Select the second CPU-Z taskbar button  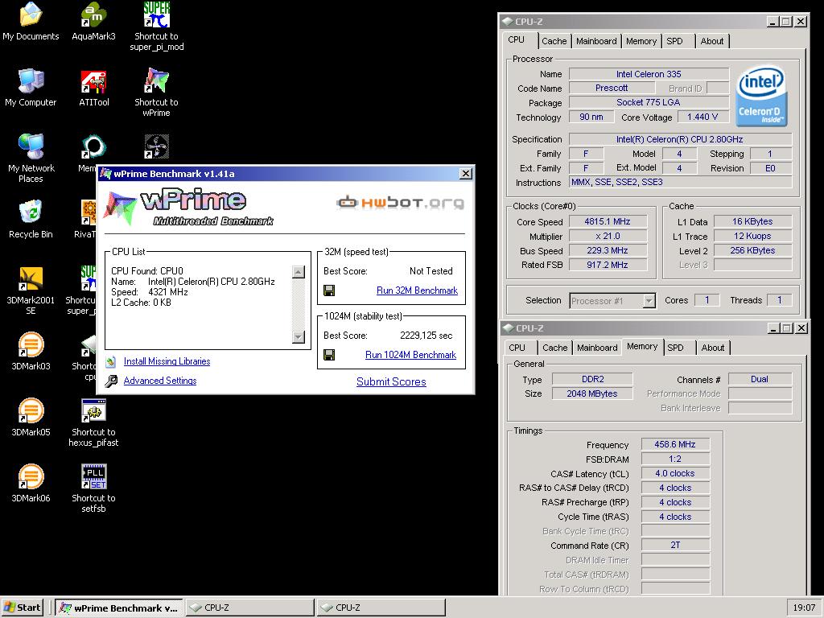[x=381, y=608]
